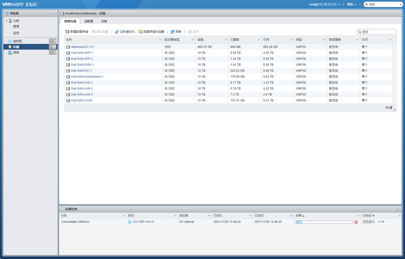The image size is (405, 259).
Task: Click the Dell-SAN-KubeSphere-1 datastore icon
Action: click(x=68, y=77)
